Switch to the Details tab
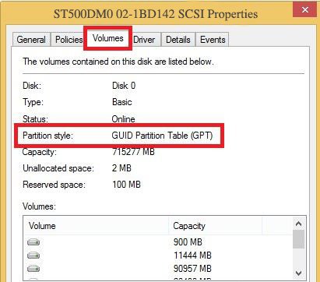 tap(178, 40)
